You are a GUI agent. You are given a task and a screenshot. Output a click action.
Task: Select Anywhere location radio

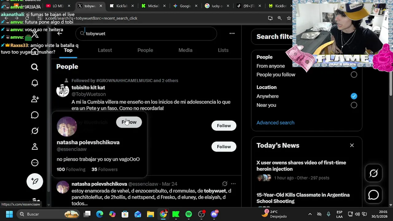[x=354, y=96]
